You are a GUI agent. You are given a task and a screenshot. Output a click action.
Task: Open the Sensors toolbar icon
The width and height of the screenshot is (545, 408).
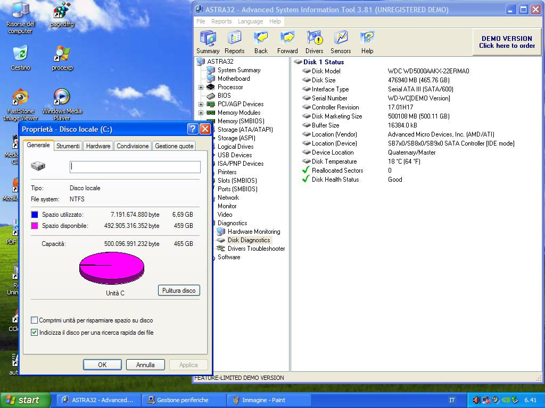341,39
